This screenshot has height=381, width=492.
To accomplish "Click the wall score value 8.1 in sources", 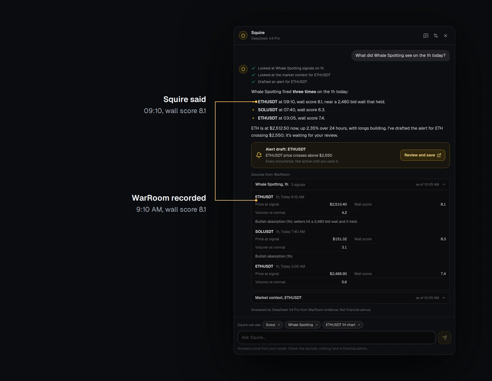I will (443, 204).
